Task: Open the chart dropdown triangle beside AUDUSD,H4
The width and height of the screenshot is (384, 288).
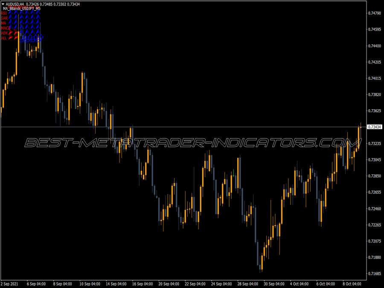Action: point(3,4)
